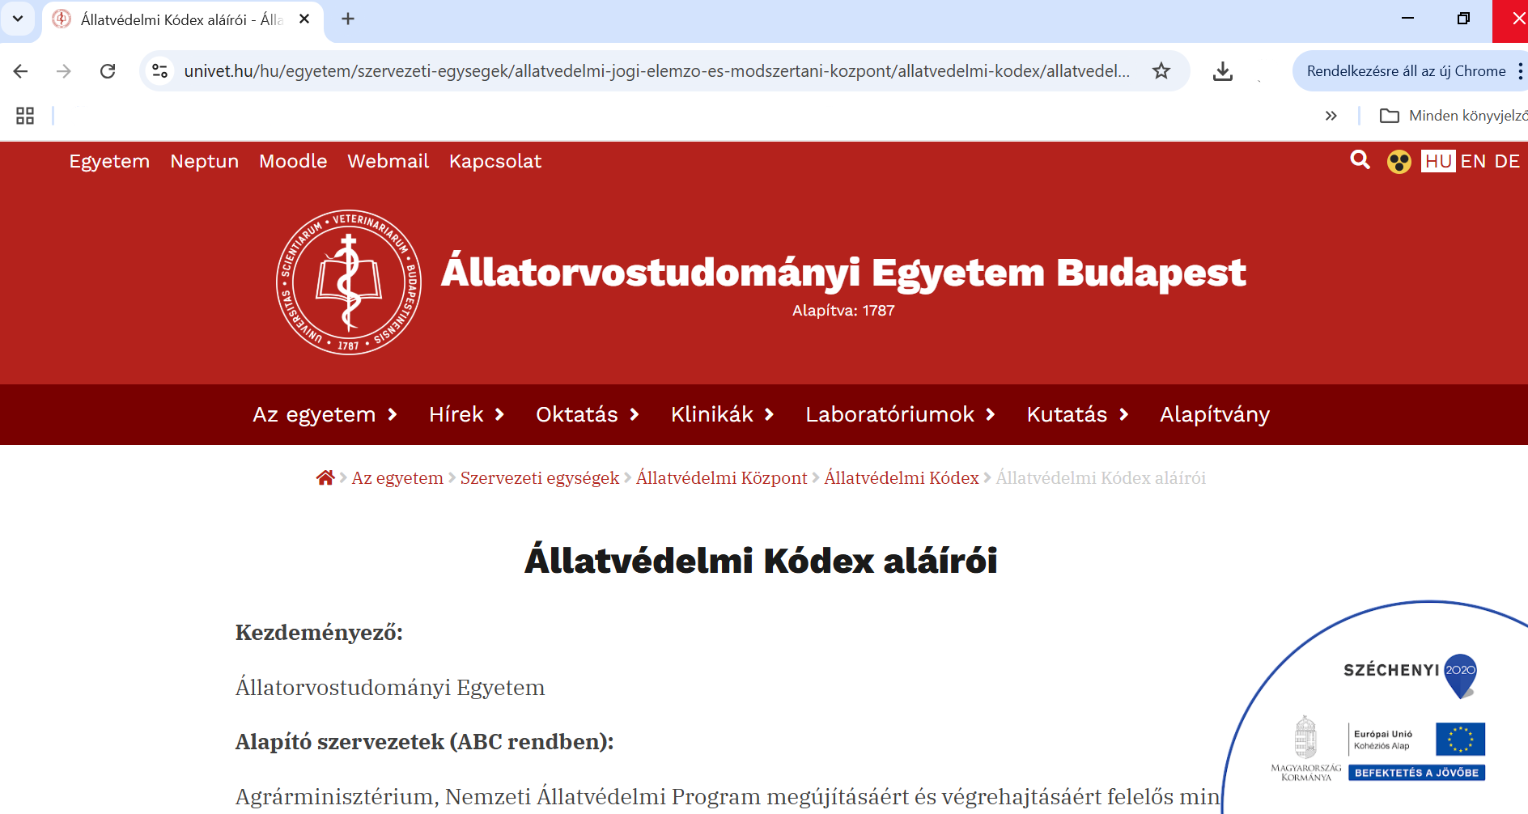Select the HU language option

click(1438, 161)
